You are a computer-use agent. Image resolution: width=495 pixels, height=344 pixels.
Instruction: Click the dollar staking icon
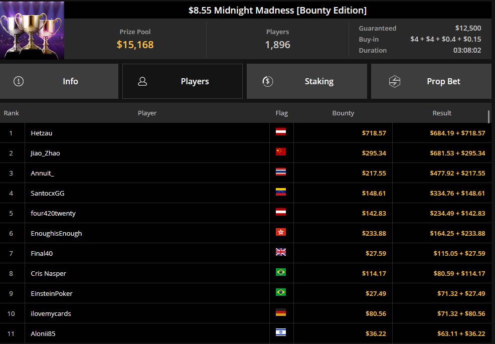pyautogui.click(x=268, y=81)
